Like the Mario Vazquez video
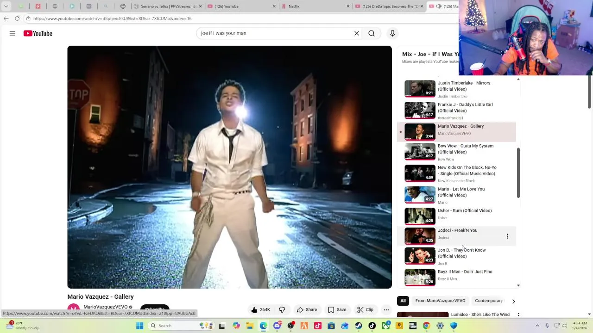The image size is (593, 333). click(261, 310)
